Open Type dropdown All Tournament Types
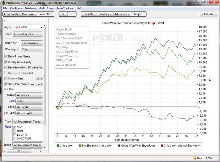Viewport: 220px width, 162px height. [x=28, y=122]
